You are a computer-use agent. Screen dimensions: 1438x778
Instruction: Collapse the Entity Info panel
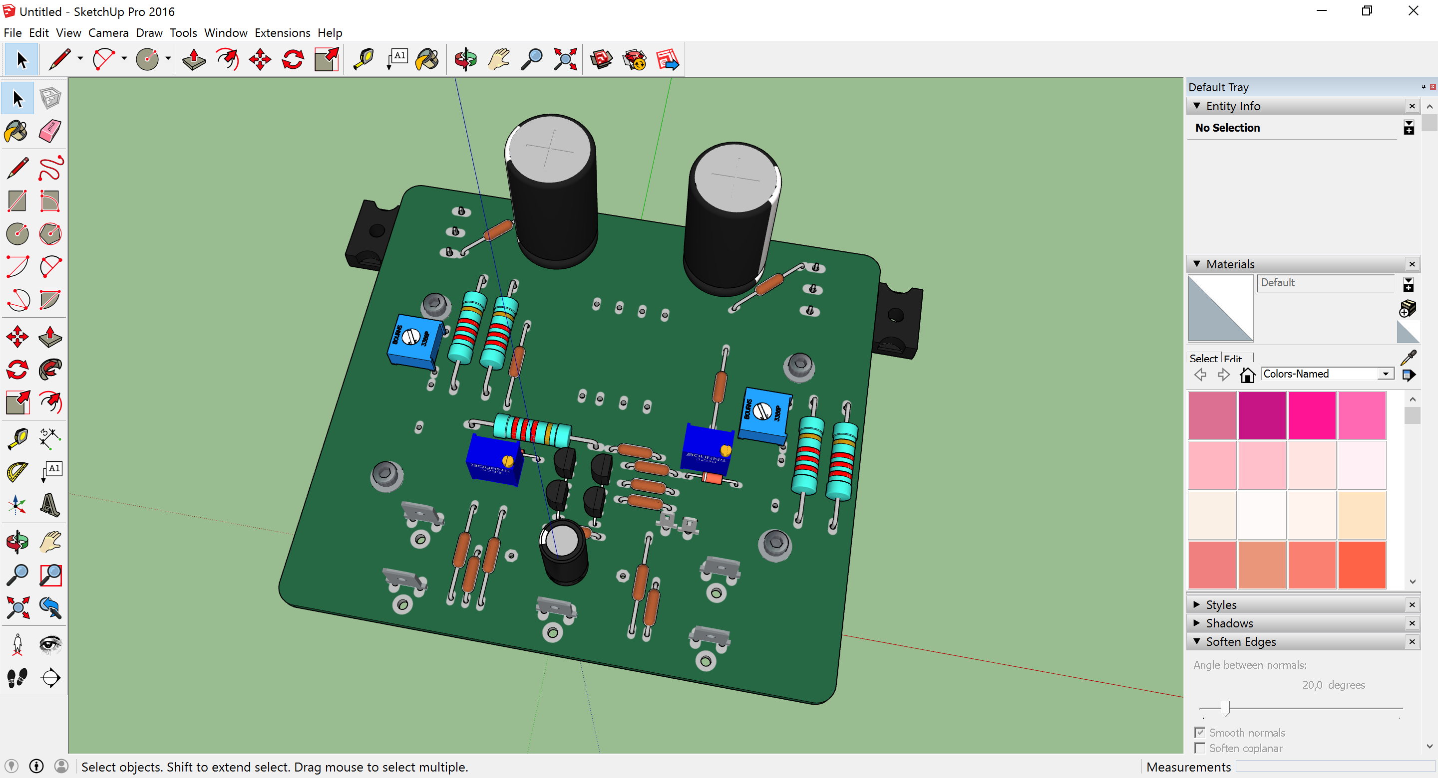(1196, 105)
